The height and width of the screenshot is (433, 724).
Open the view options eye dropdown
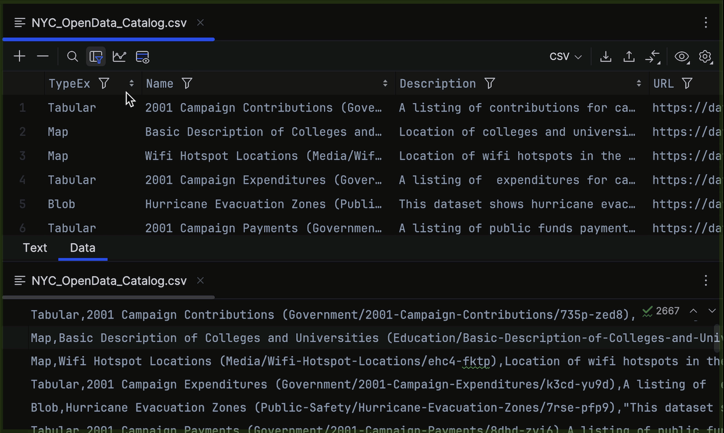[x=682, y=57]
